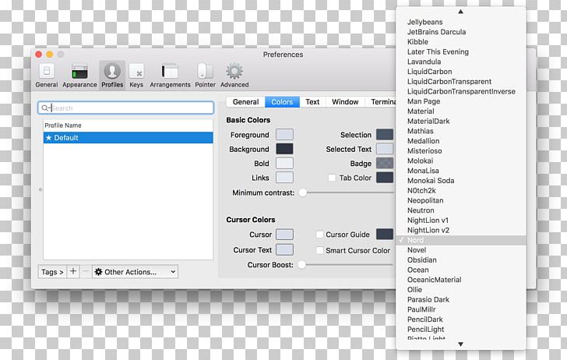The height and width of the screenshot is (360, 567).
Task: Switch to the Colors tab
Action: 282,102
